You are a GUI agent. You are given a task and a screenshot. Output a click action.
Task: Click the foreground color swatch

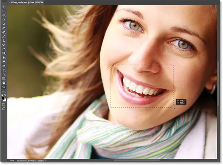click(3, 98)
